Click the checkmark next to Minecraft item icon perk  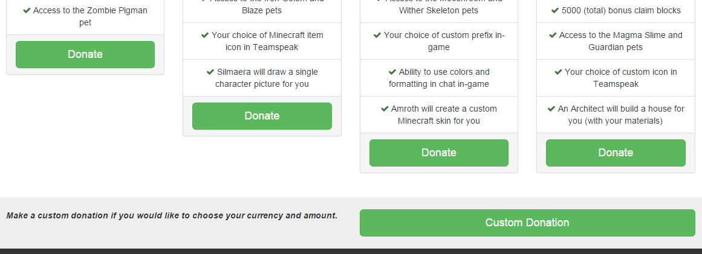click(205, 35)
